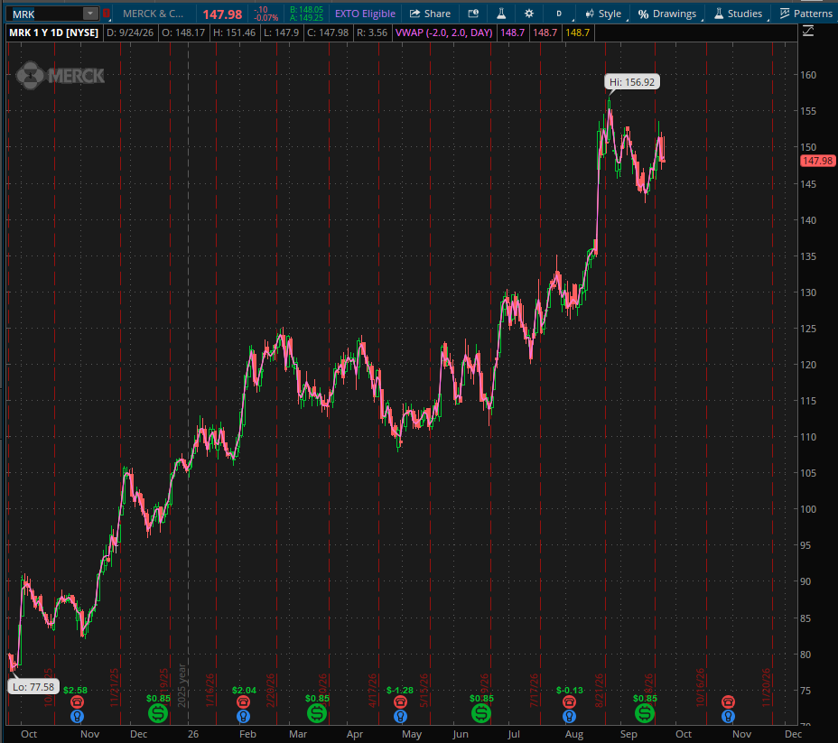Click the $0.85 dividend icon in December
The image size is (838, 743).
click(158, 713)
